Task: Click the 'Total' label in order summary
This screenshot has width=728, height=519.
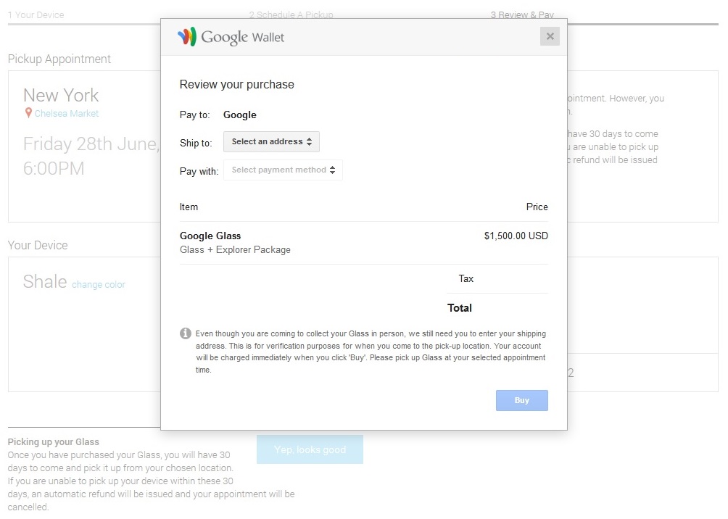Action: point(460,308)
